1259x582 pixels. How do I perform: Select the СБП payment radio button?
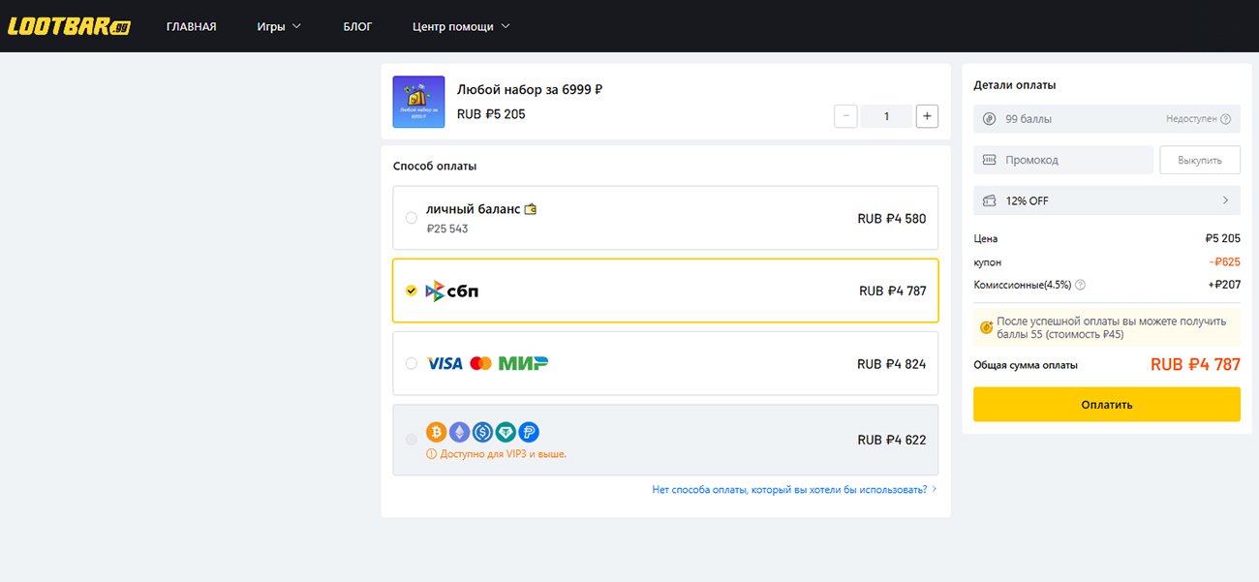click(412, 291)
